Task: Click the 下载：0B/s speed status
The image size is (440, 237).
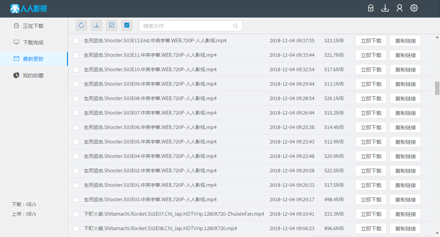Action: [24, 204]
